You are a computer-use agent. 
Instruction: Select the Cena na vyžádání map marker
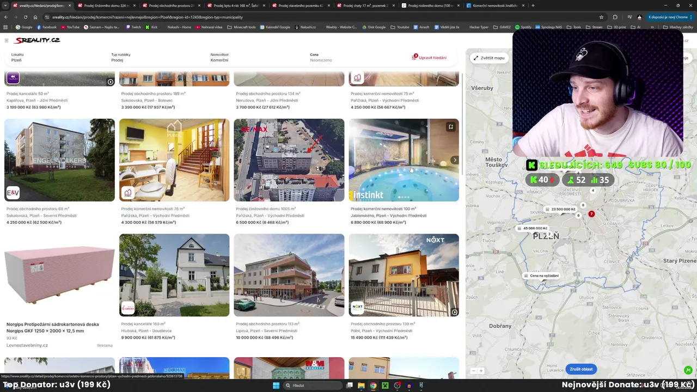coord(541,275)
